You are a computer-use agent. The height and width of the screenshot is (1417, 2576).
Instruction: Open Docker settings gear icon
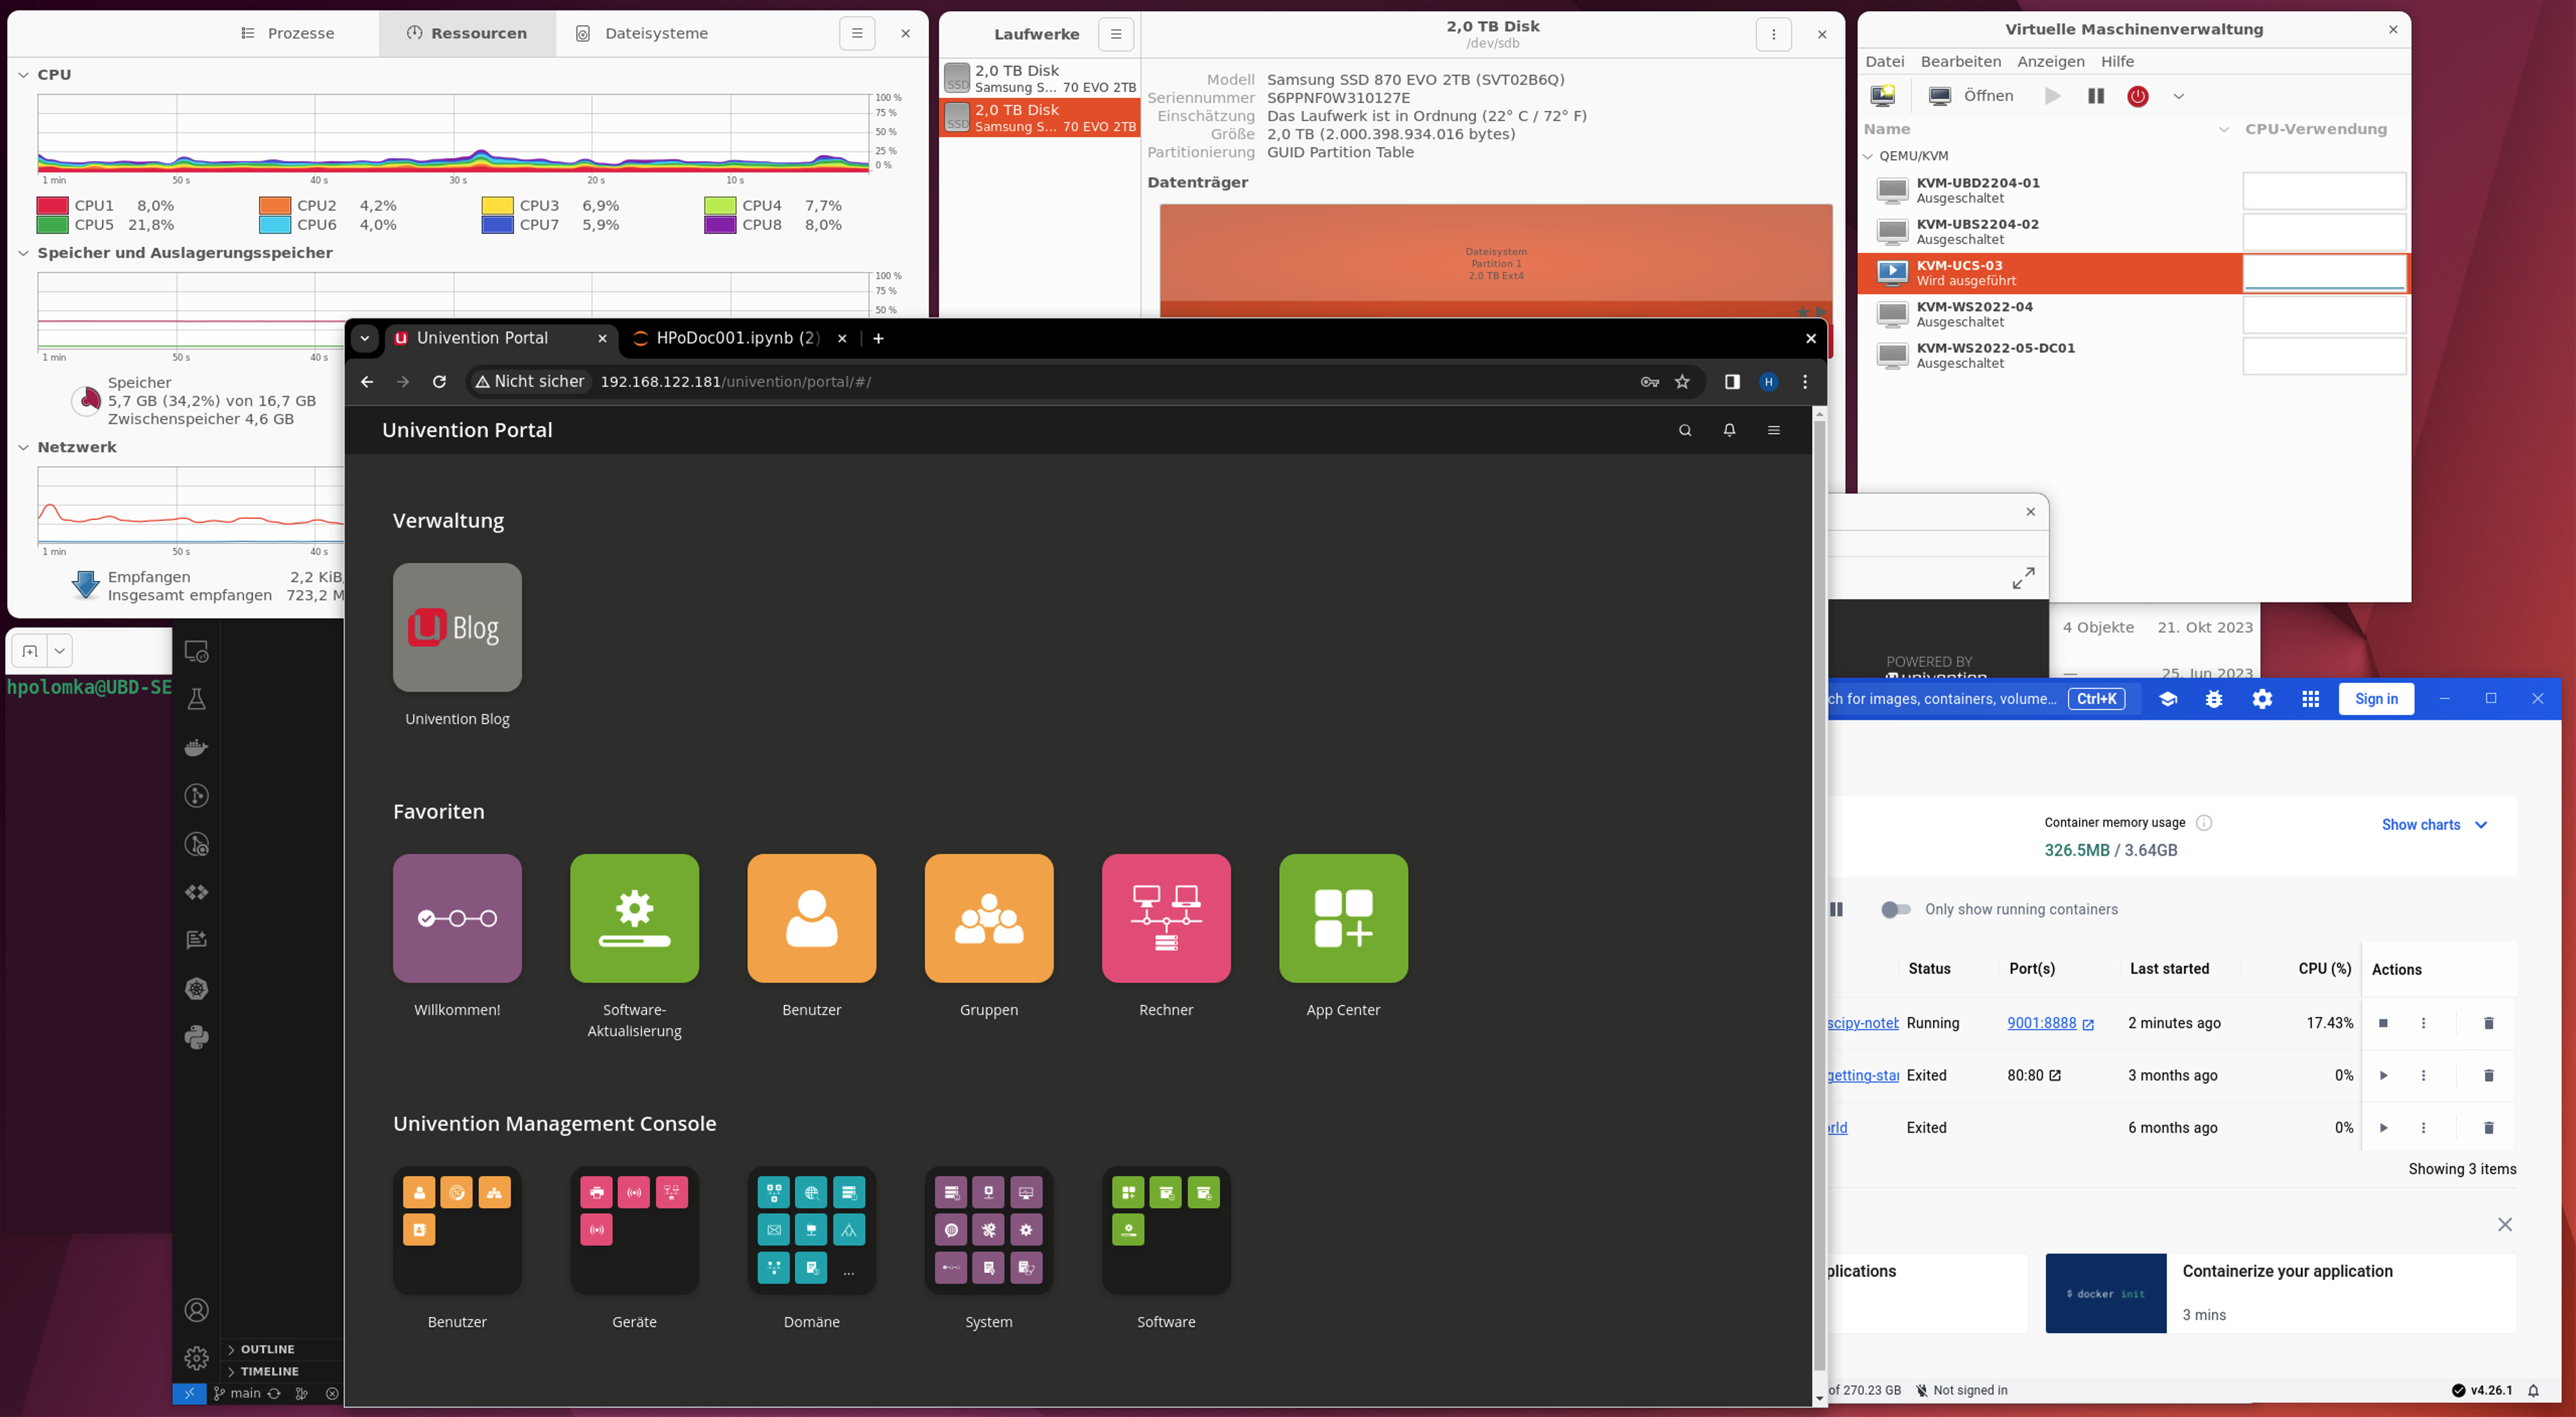click(x=2261, y=699)
